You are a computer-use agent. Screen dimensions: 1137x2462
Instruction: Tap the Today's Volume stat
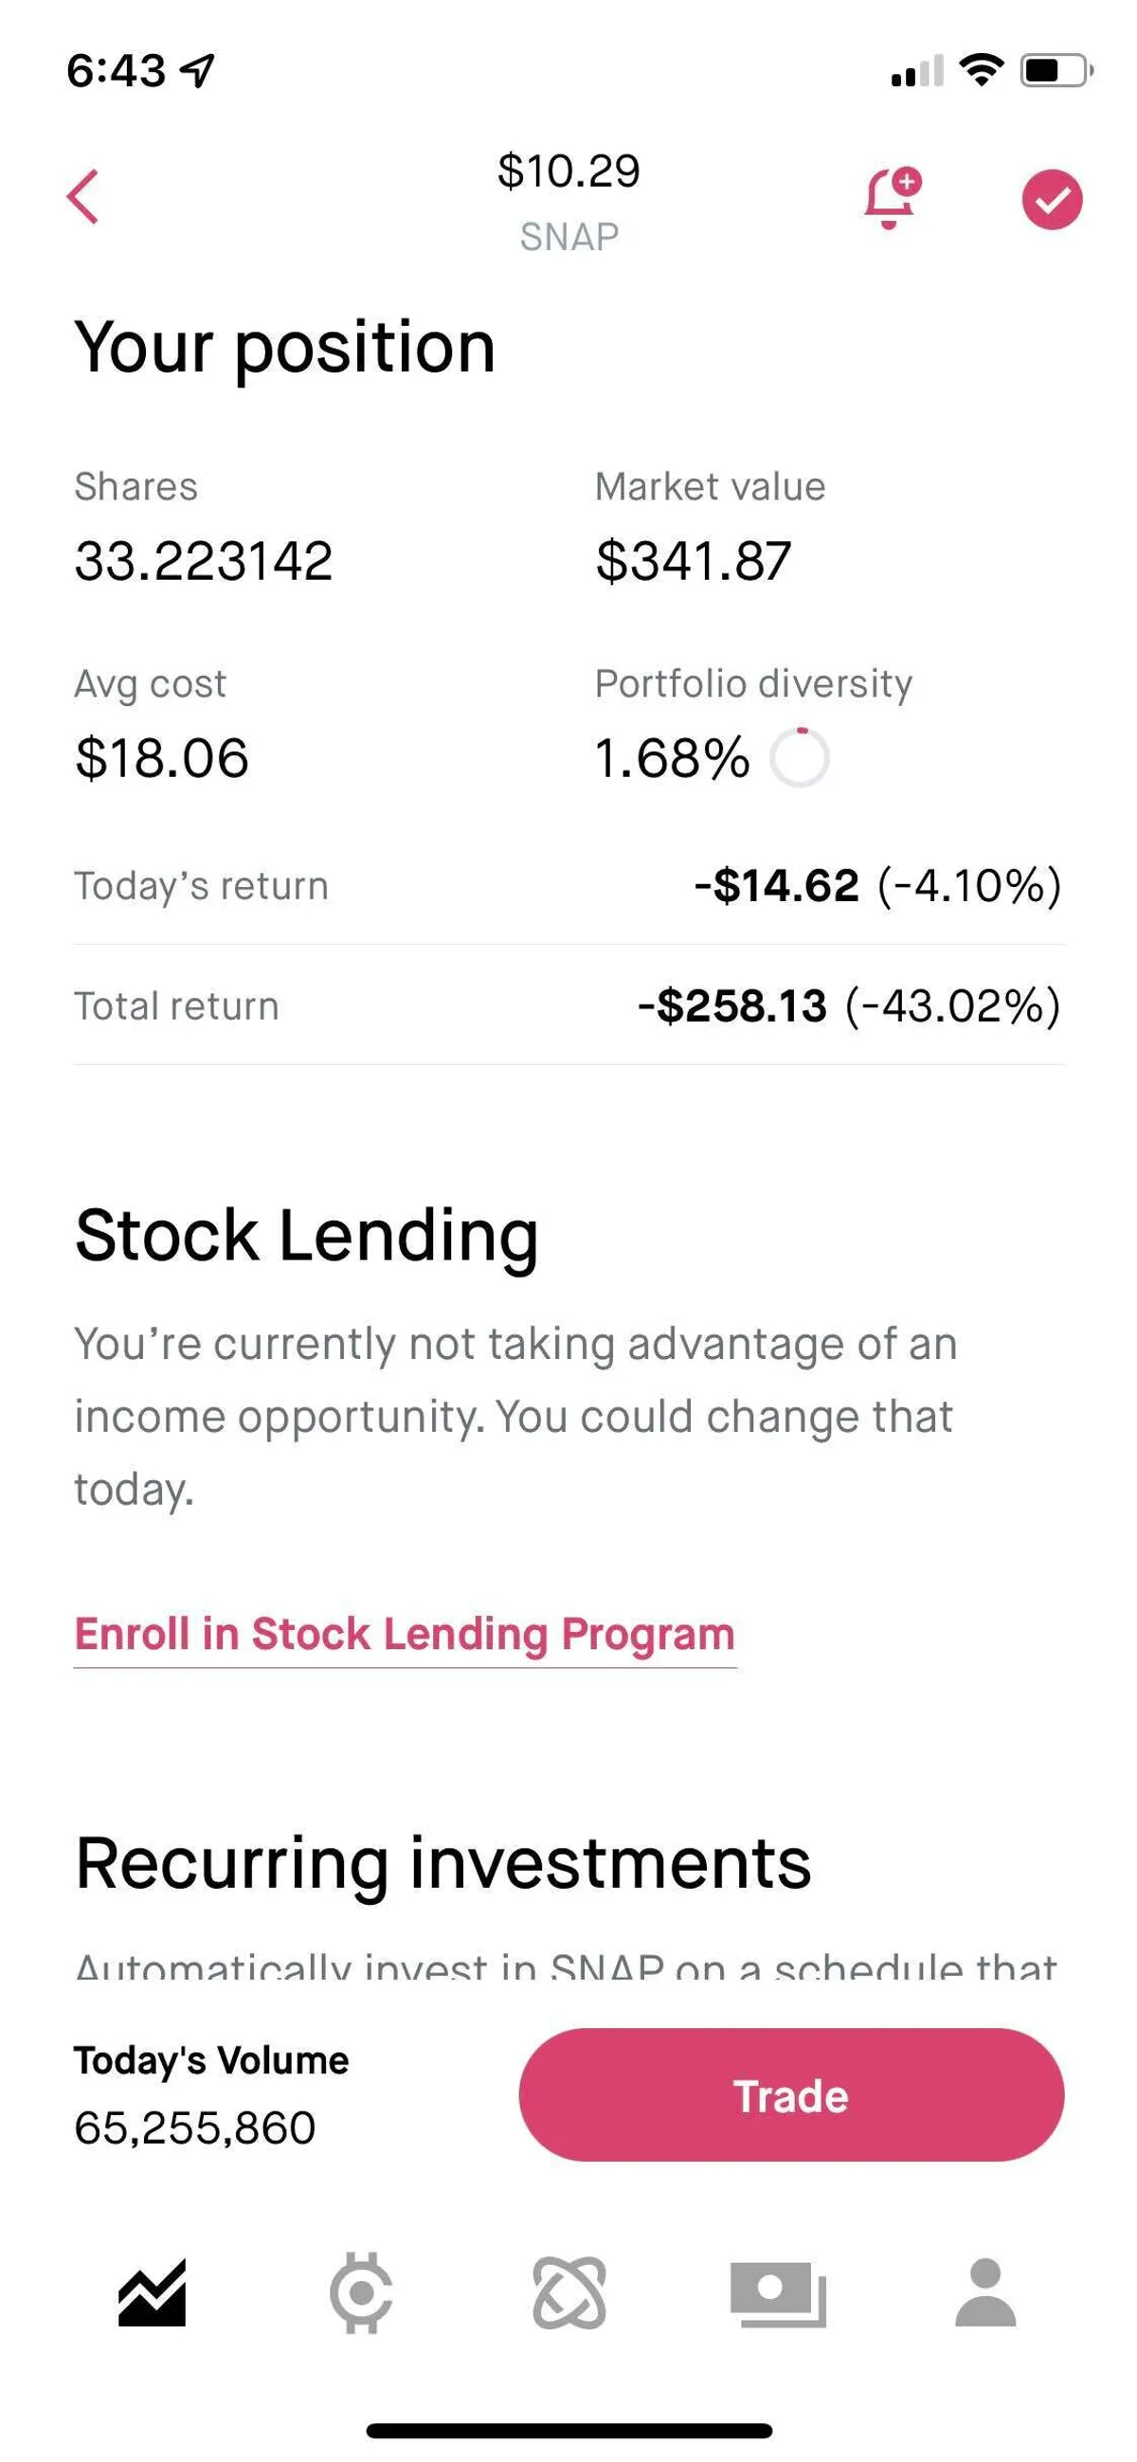pyautogui.click(x=211, y=2095)
